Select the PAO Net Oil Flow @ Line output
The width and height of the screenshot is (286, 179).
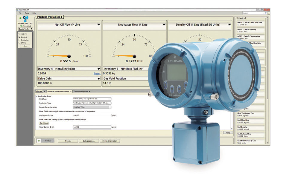click(250, 142)
